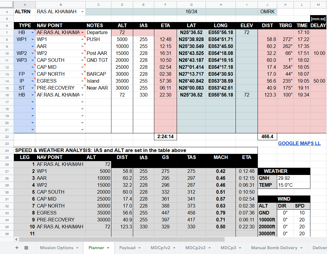327x254 pixels.
Task: Select the GND wind speed cell
Action: pyautogui.click(x=302, y=213)
